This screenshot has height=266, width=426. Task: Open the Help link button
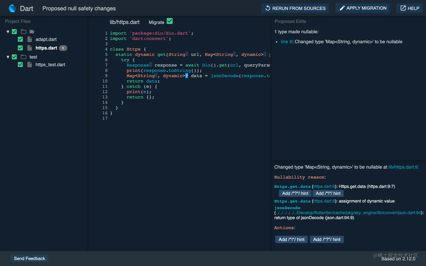point(410,8)
